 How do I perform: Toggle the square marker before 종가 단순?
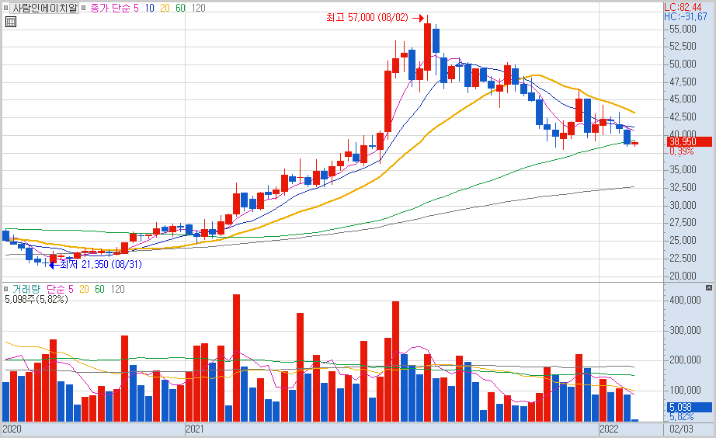point(83,8)
